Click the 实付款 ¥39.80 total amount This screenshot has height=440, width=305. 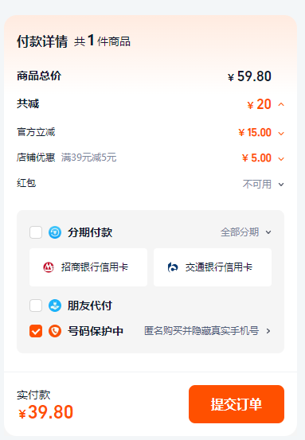click(45, 411)
